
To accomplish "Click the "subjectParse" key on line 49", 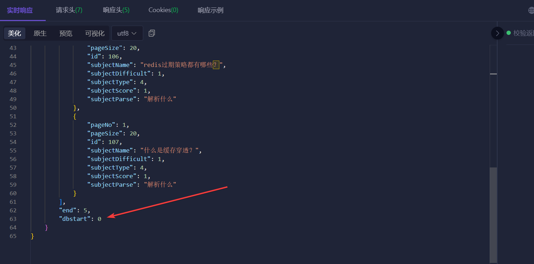I will point(112,99).
